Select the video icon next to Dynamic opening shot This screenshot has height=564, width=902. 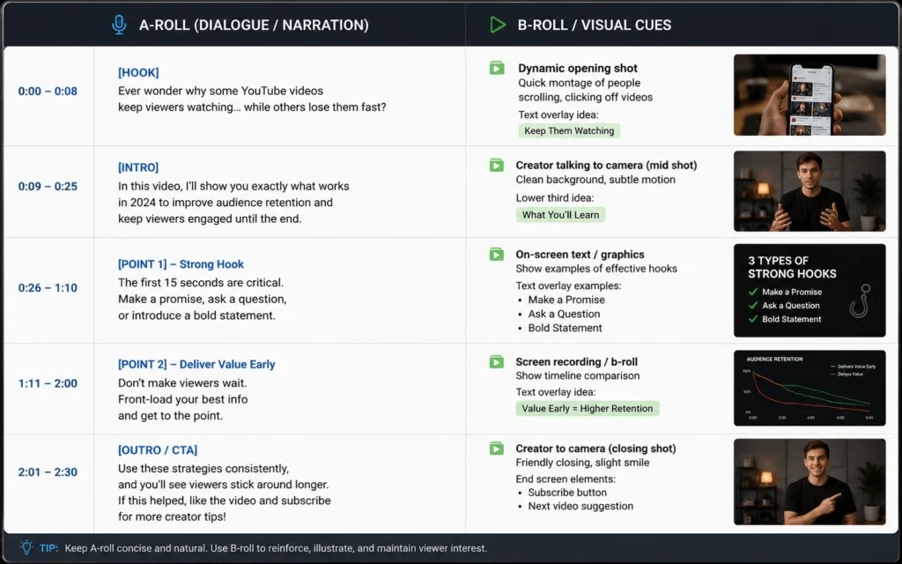pos(497,68)
